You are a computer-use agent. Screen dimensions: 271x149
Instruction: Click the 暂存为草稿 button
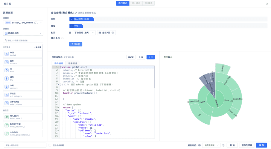(247, 145)
